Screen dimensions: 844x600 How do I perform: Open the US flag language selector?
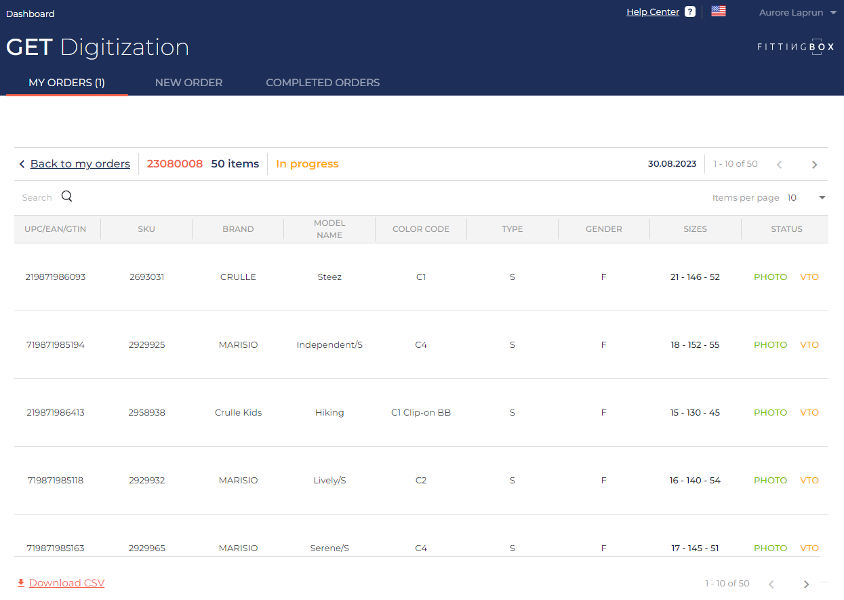[x=719, y=12]
